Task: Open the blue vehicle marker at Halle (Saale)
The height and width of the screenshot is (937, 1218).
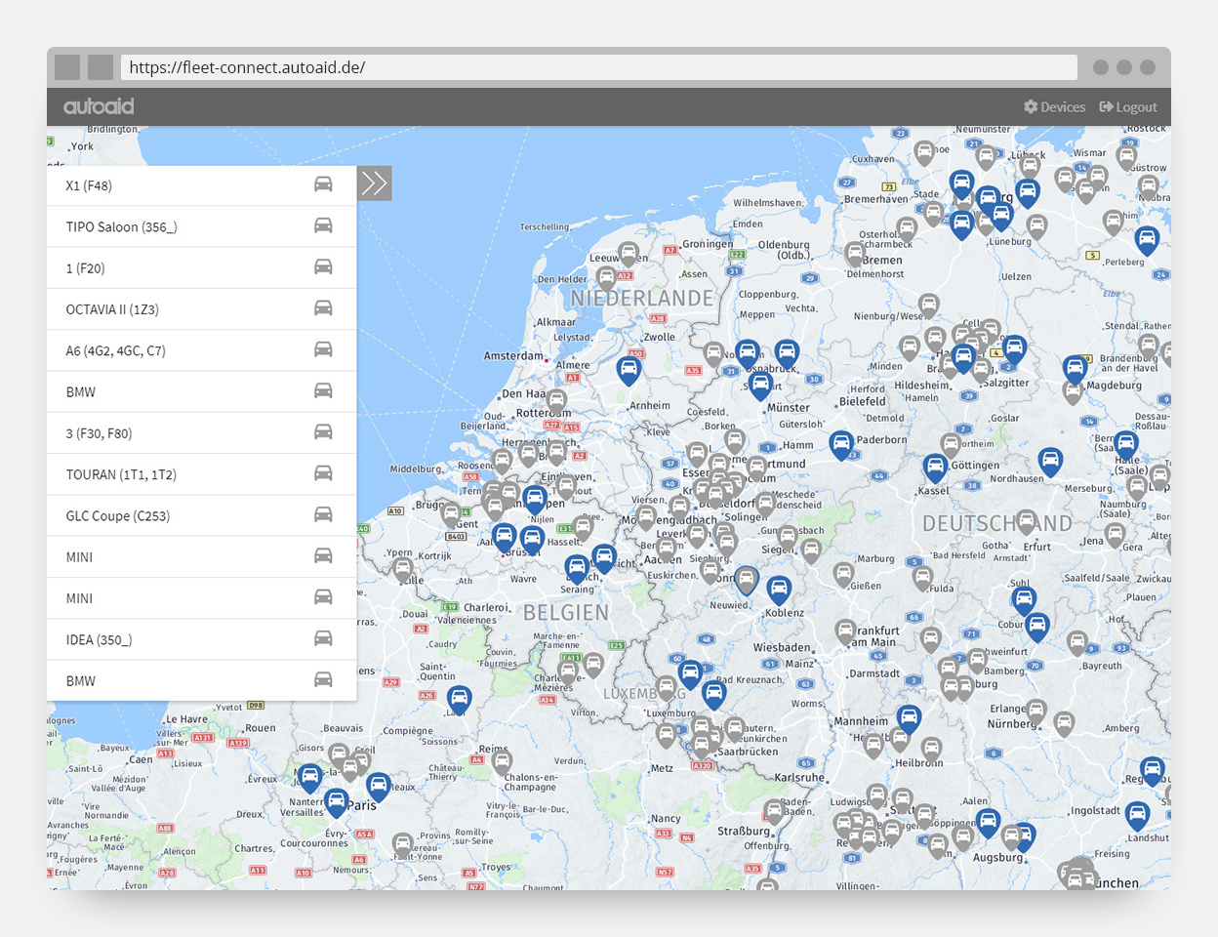Action: pos(1126,445)
